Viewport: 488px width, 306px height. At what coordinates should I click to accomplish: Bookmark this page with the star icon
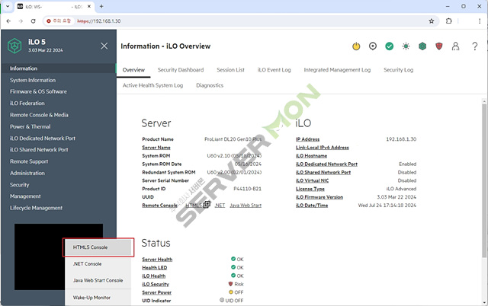click(x=431, y=21)
